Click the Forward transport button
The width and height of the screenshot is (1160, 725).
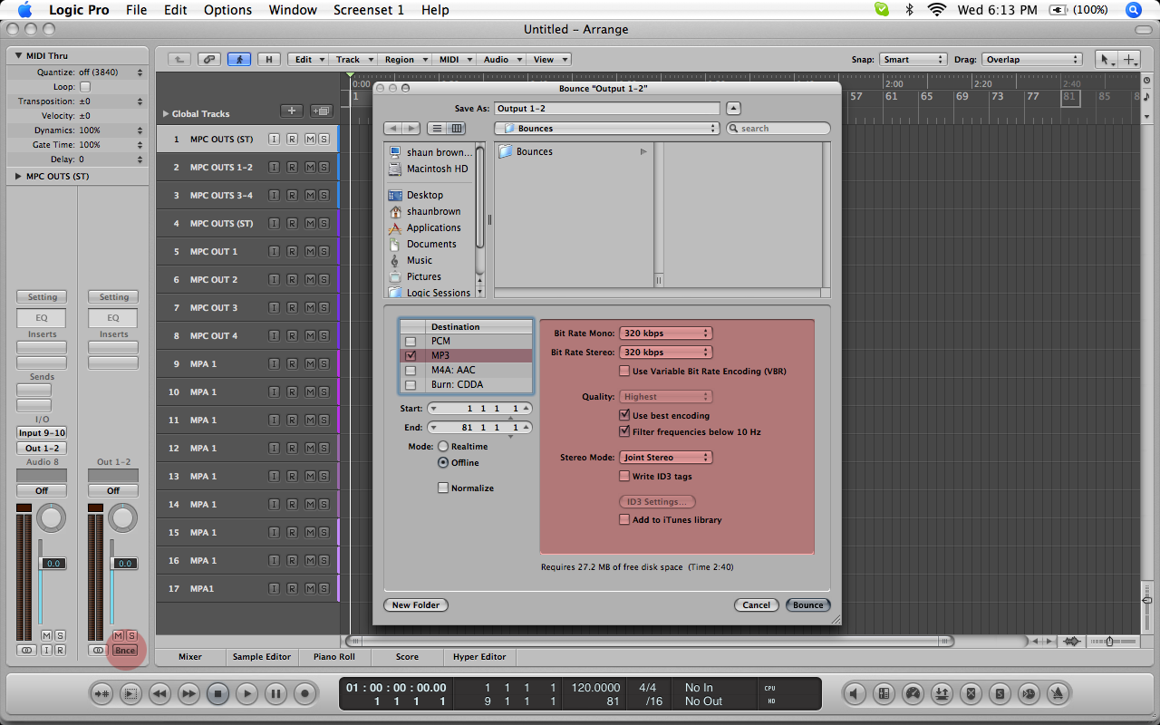point(188,694)
